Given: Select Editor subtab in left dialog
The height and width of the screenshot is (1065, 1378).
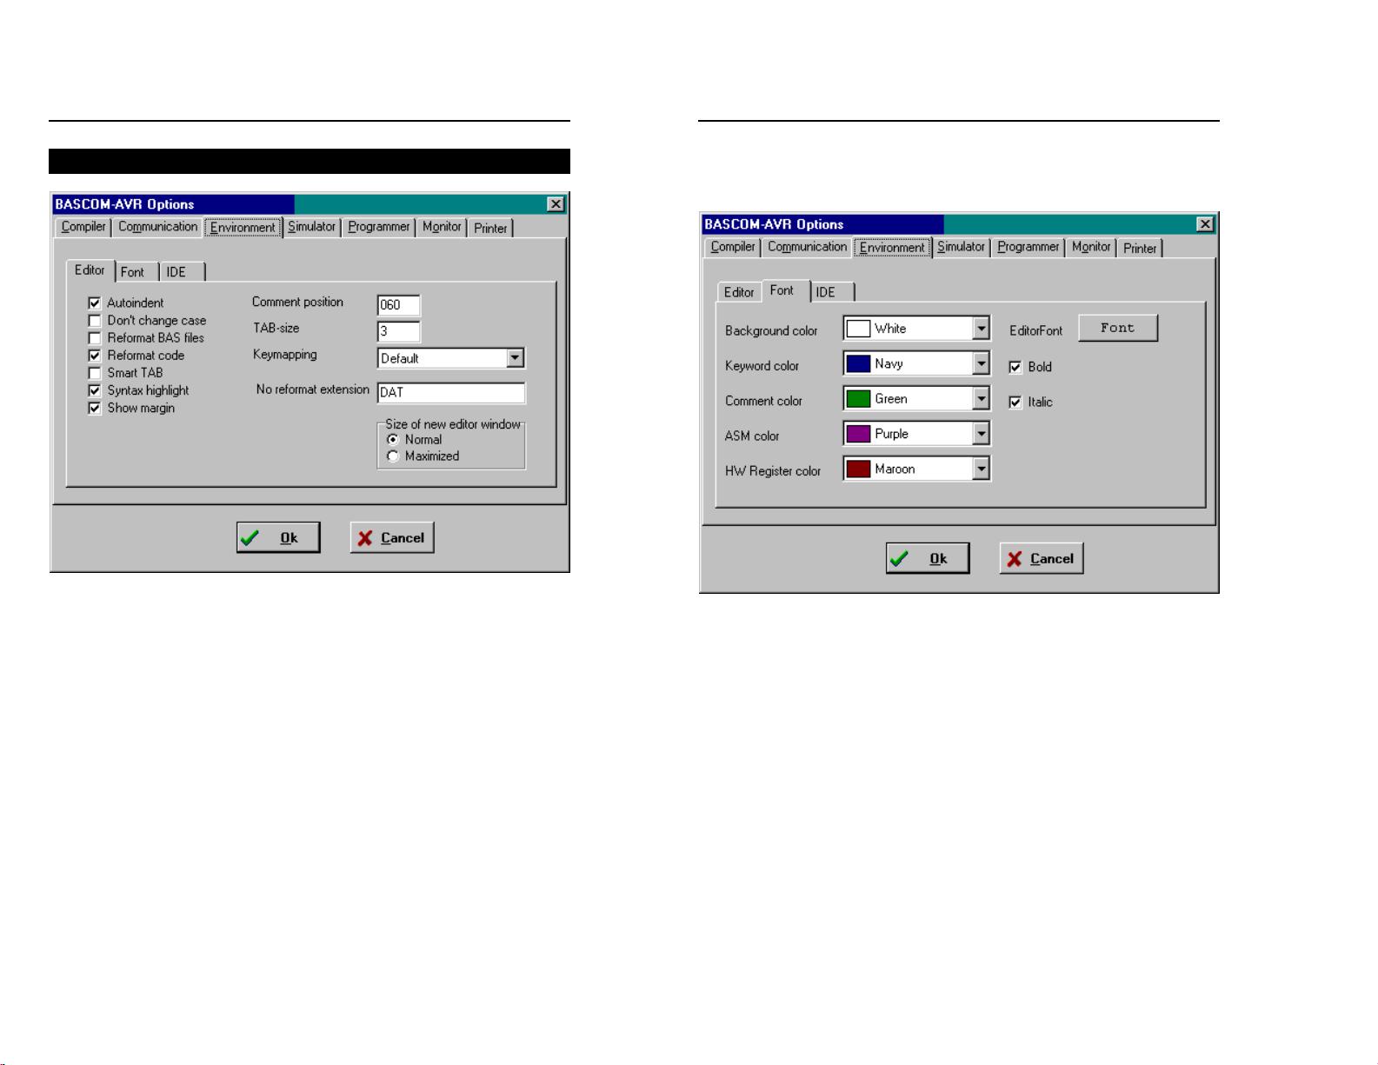Looking at the screenshot, I should click(x=90, y=270).
